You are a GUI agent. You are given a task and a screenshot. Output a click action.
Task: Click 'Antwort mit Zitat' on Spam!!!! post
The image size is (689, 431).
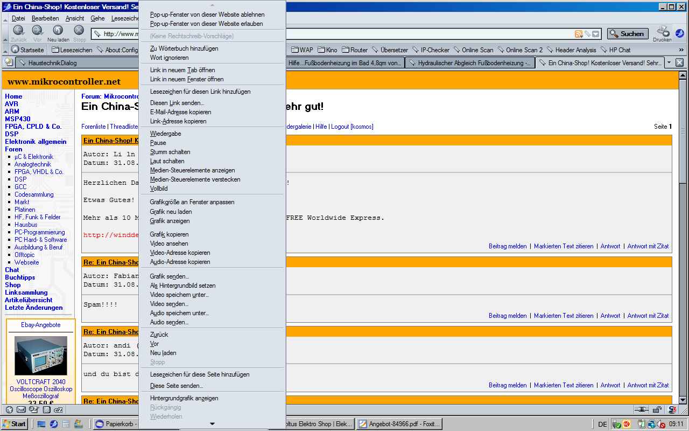click(648, 316)
